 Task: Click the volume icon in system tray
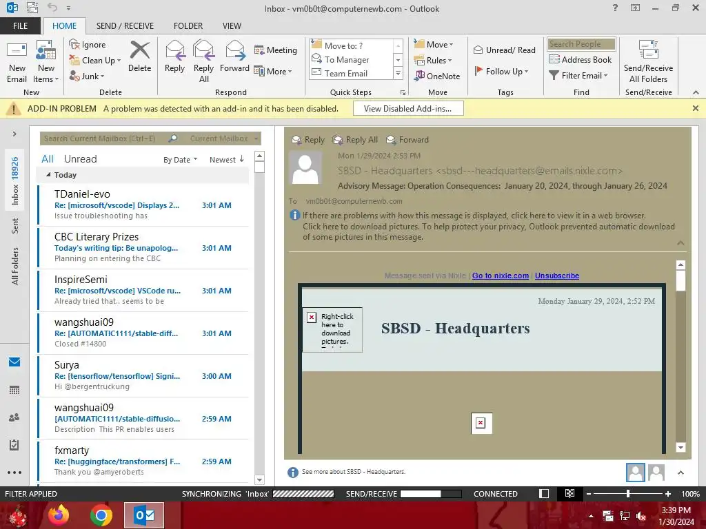[x=641, y=517]
